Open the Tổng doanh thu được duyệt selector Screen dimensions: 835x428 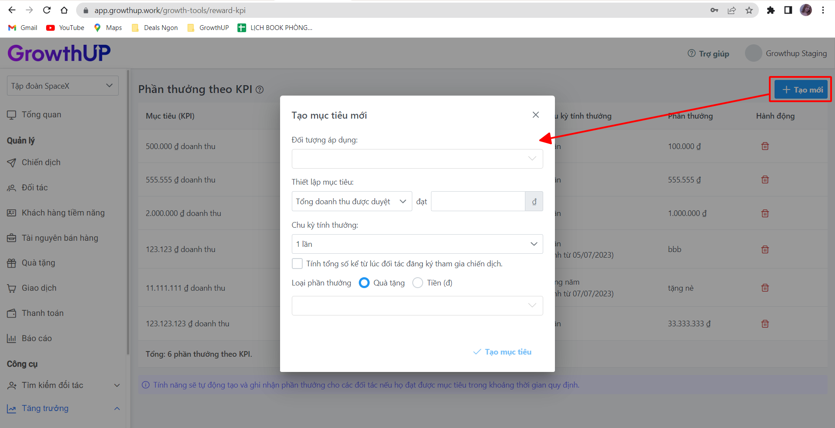tap(351, 202)
